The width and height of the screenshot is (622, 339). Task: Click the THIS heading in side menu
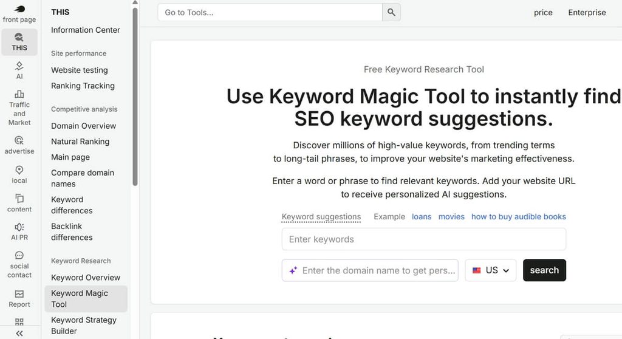(x=60, y=12)
